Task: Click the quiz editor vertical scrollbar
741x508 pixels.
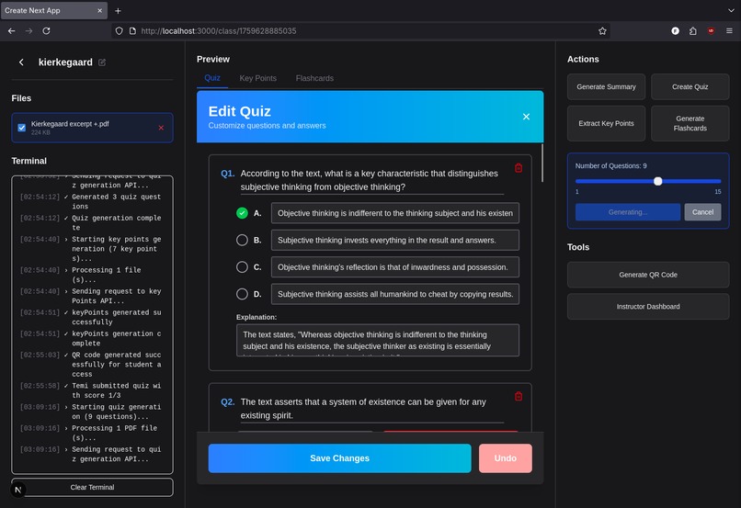Action: coord(542,163)
